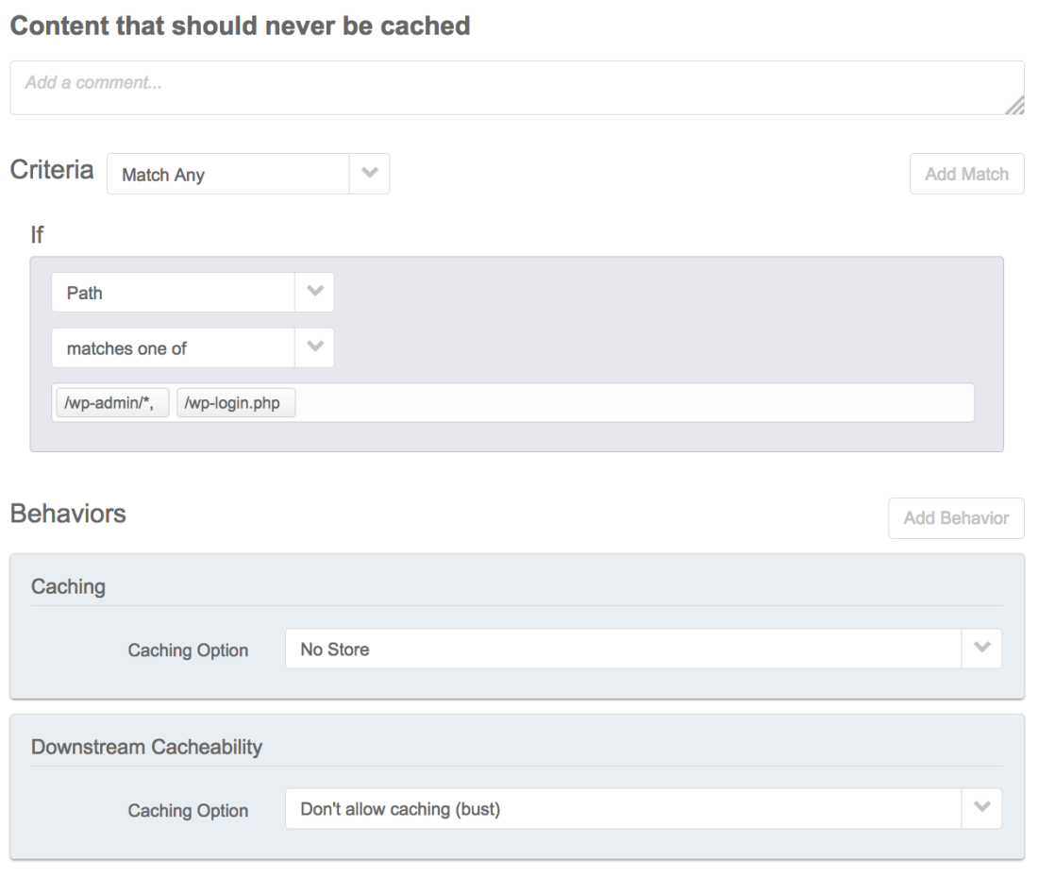Screen dimensions: 1038x878
Task: Click the Downstream Cacheability panel header
Action: tap(146, 747)
